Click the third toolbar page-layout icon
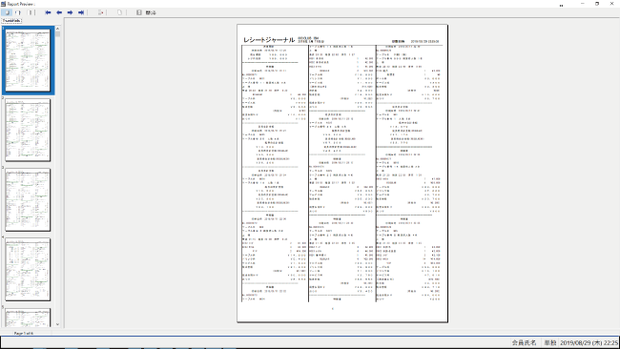The image size is (620, 349). coord(31,12)
